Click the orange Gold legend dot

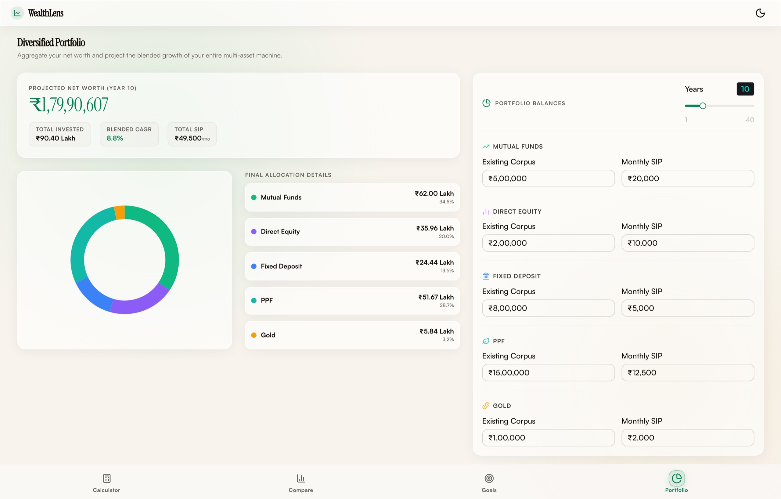pos(254,335)
